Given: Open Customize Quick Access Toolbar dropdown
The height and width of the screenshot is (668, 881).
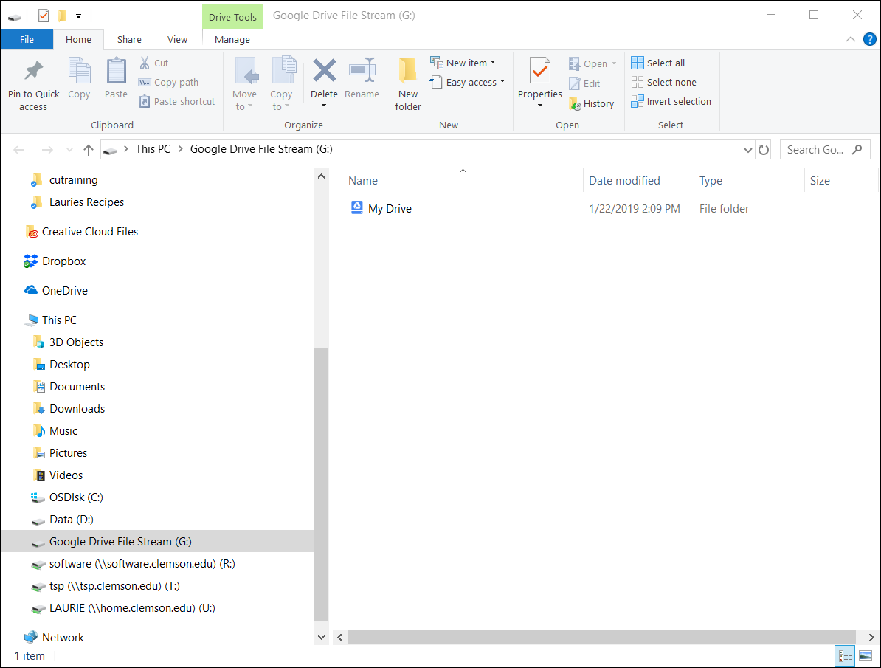Looking at the screenshot, I should click(79, 16).
